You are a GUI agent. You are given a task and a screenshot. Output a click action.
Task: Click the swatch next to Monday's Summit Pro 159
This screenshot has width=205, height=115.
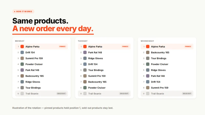pos(22,58)
